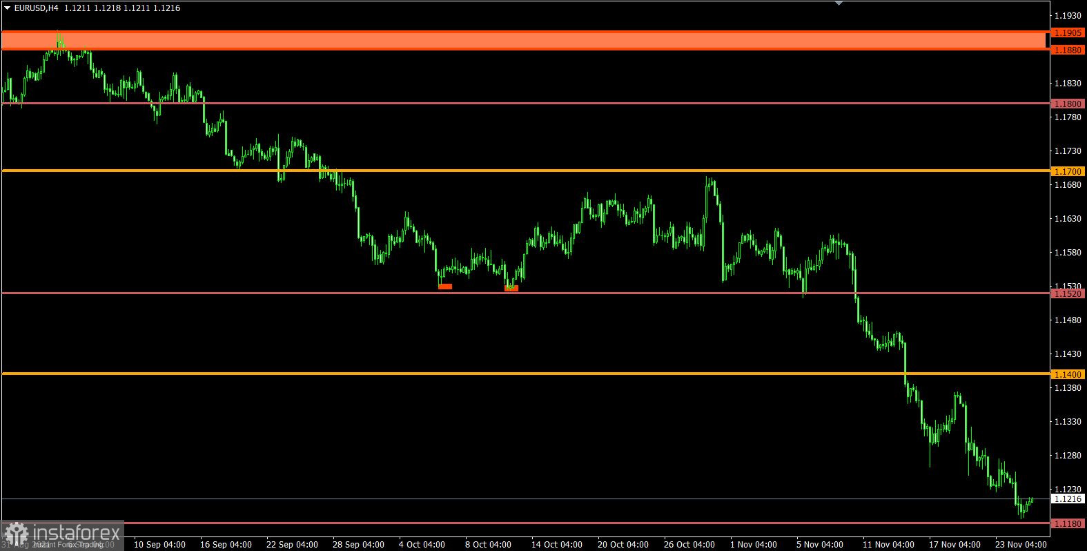
Task: Click the EURUSD,H4 symbol title text
Action: coord(36,8)
